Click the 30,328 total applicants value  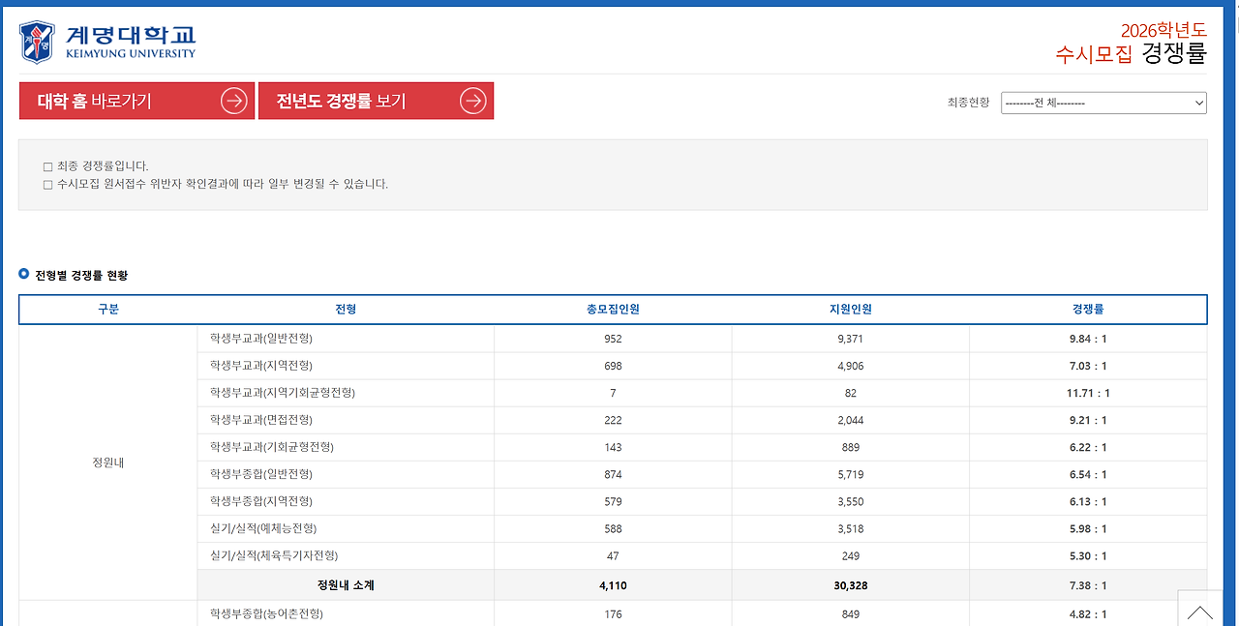(850, 585)
